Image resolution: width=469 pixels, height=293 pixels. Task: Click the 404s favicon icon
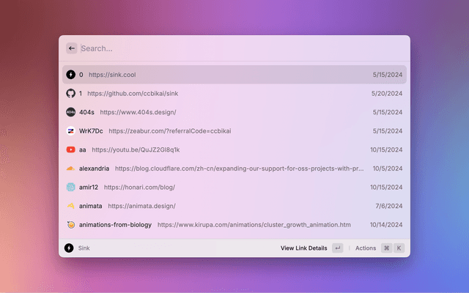70,112
